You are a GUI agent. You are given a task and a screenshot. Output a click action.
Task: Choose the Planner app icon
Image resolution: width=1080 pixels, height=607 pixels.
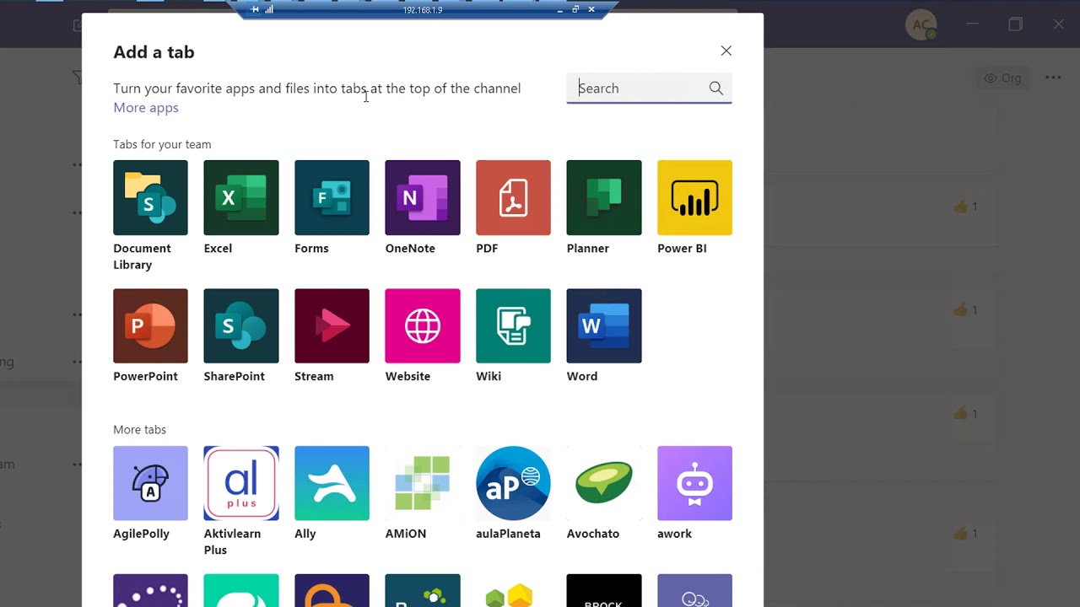click(603, 197)
